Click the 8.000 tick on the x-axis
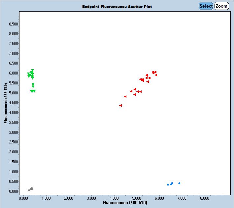The image size is (234, 208). pyautogui.click(x=205, y=198)
